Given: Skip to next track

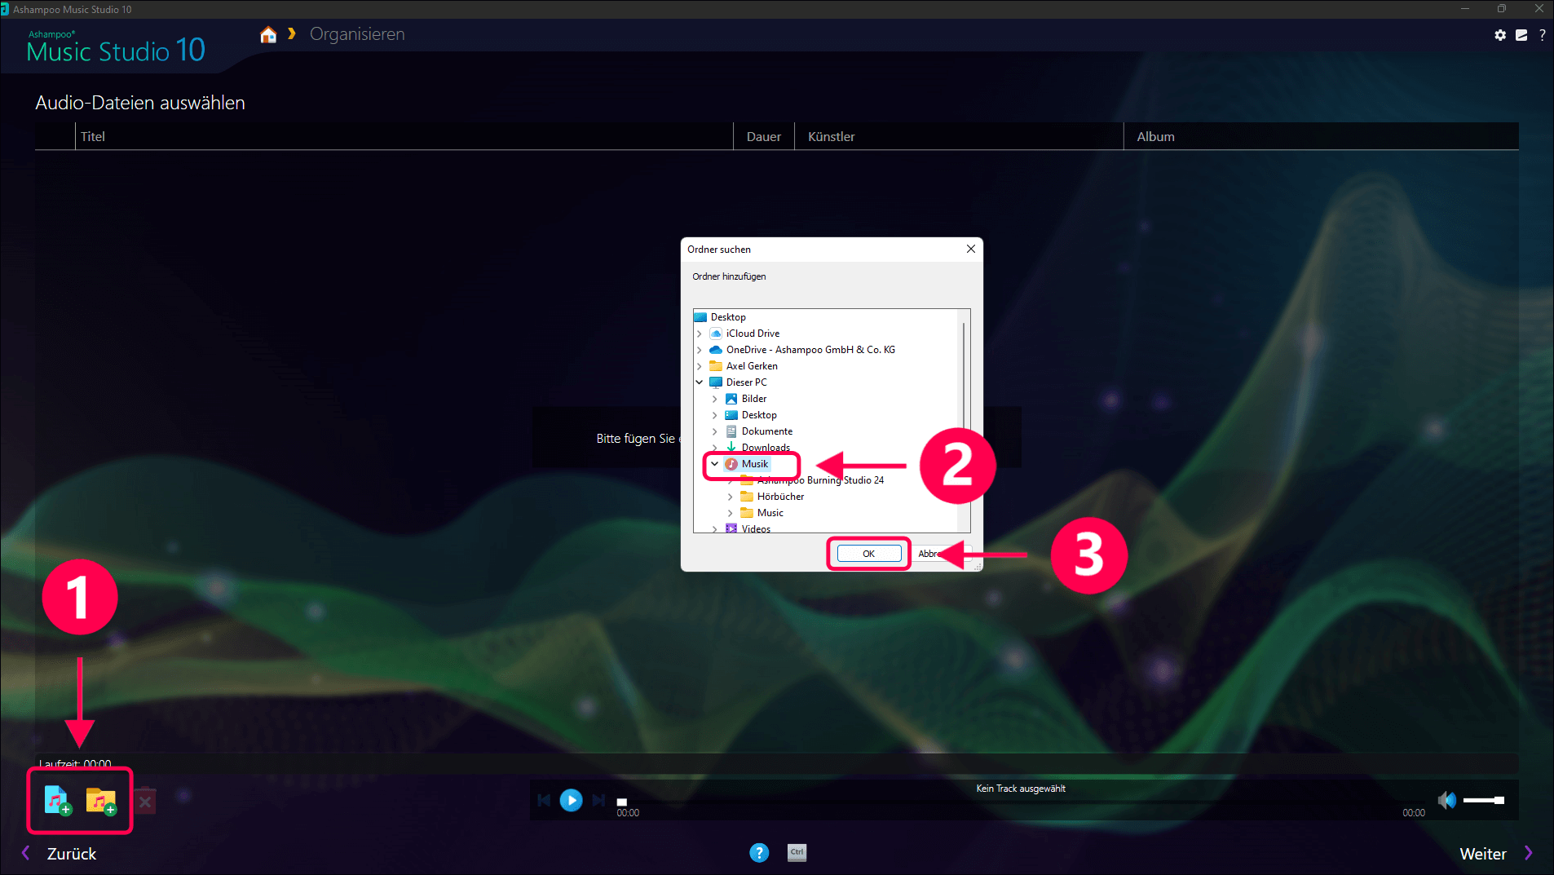Looking at the screenshot, I should [x=599, y=801].
